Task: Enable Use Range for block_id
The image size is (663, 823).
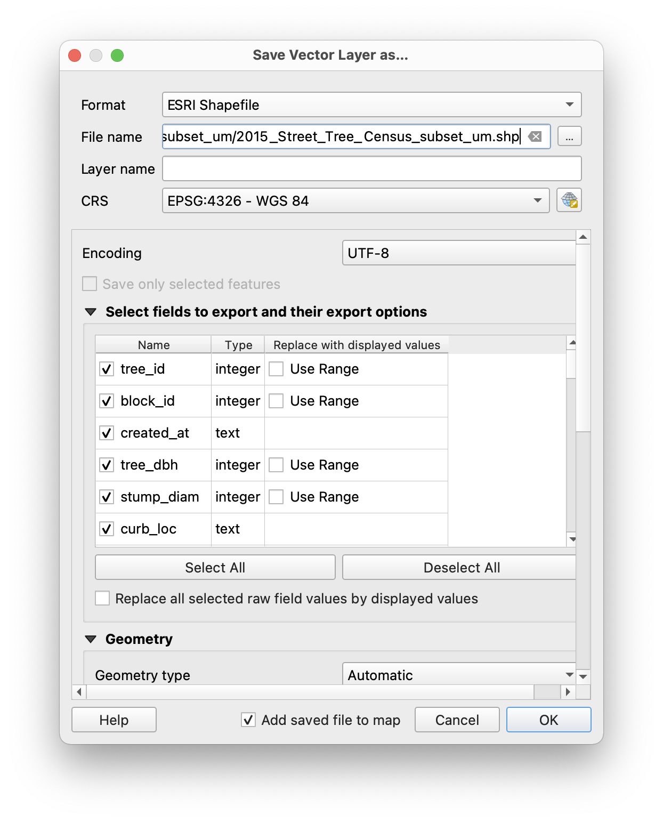Action: pyautogui.click(x=276, y=401)
